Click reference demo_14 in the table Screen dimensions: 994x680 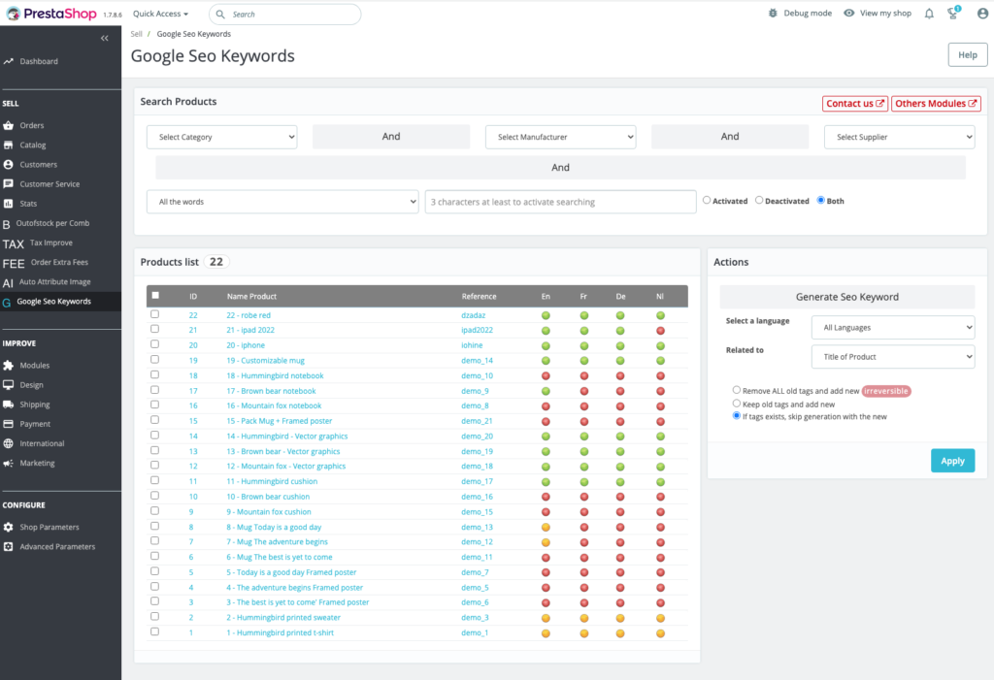point(477,361)
